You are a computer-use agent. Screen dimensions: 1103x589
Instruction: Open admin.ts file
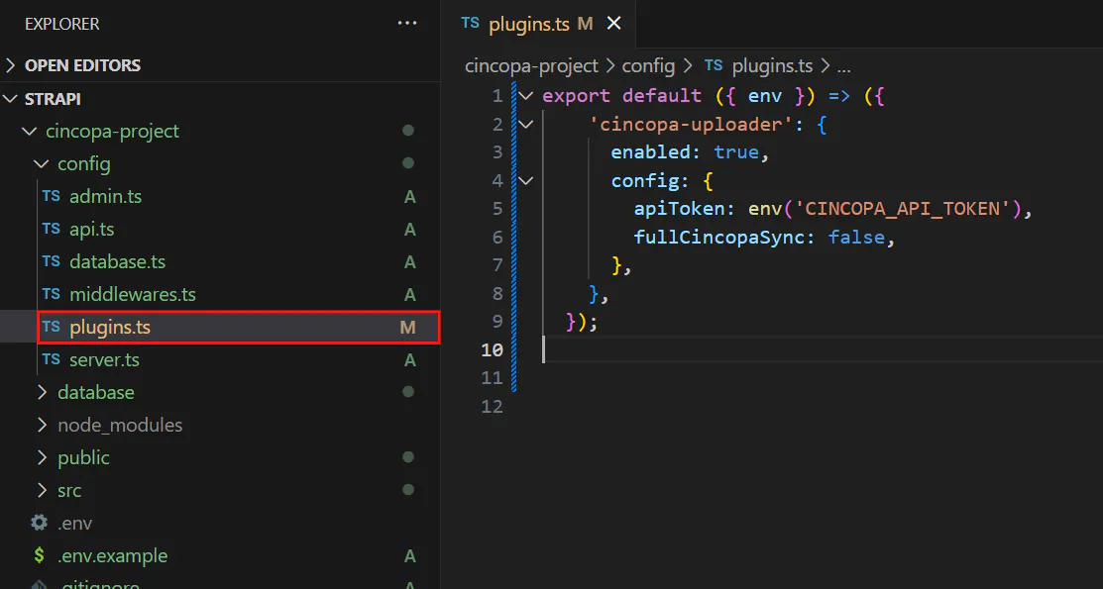(x=220, y=197)
